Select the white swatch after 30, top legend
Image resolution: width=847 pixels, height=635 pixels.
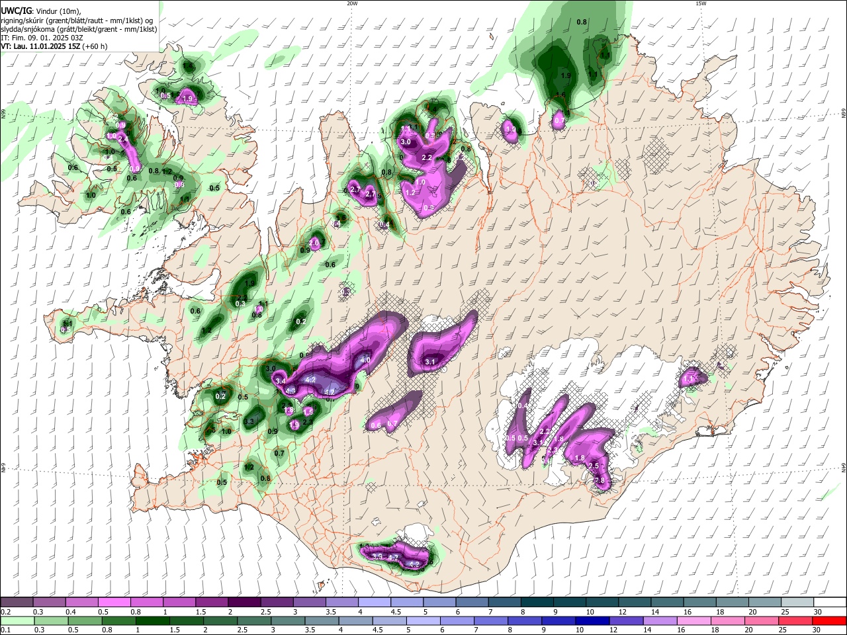830,603
